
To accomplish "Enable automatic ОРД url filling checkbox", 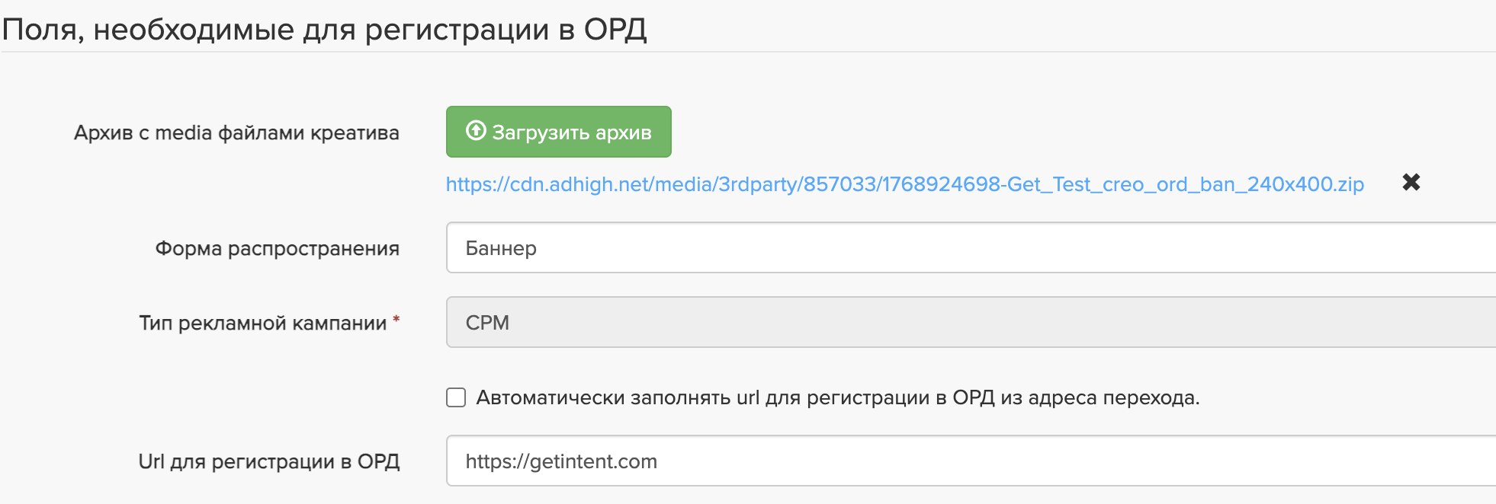I will [x=456, y=397].
